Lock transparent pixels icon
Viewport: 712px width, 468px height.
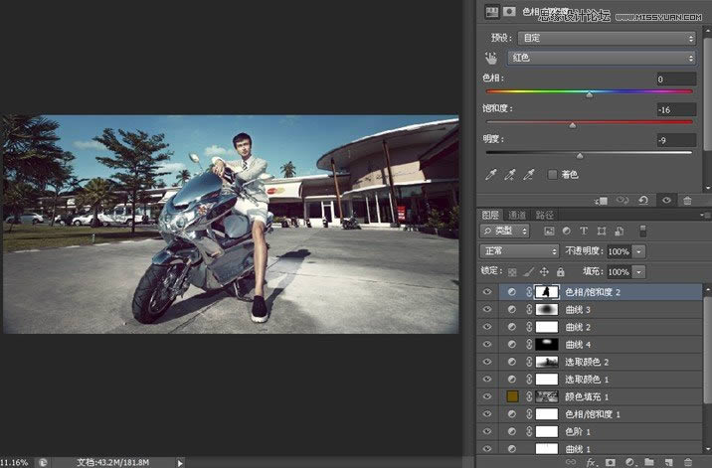pyautogui.click(x=512, y=272)
